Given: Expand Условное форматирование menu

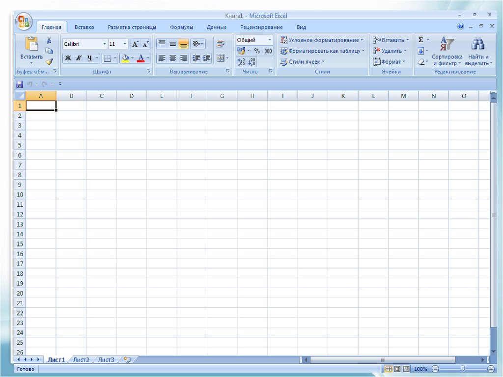Looking at the screenshot, I should click(322, 40).
